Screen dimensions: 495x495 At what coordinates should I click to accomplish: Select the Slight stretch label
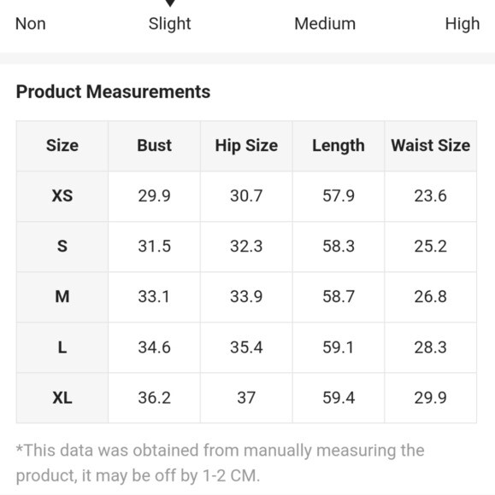169,24
